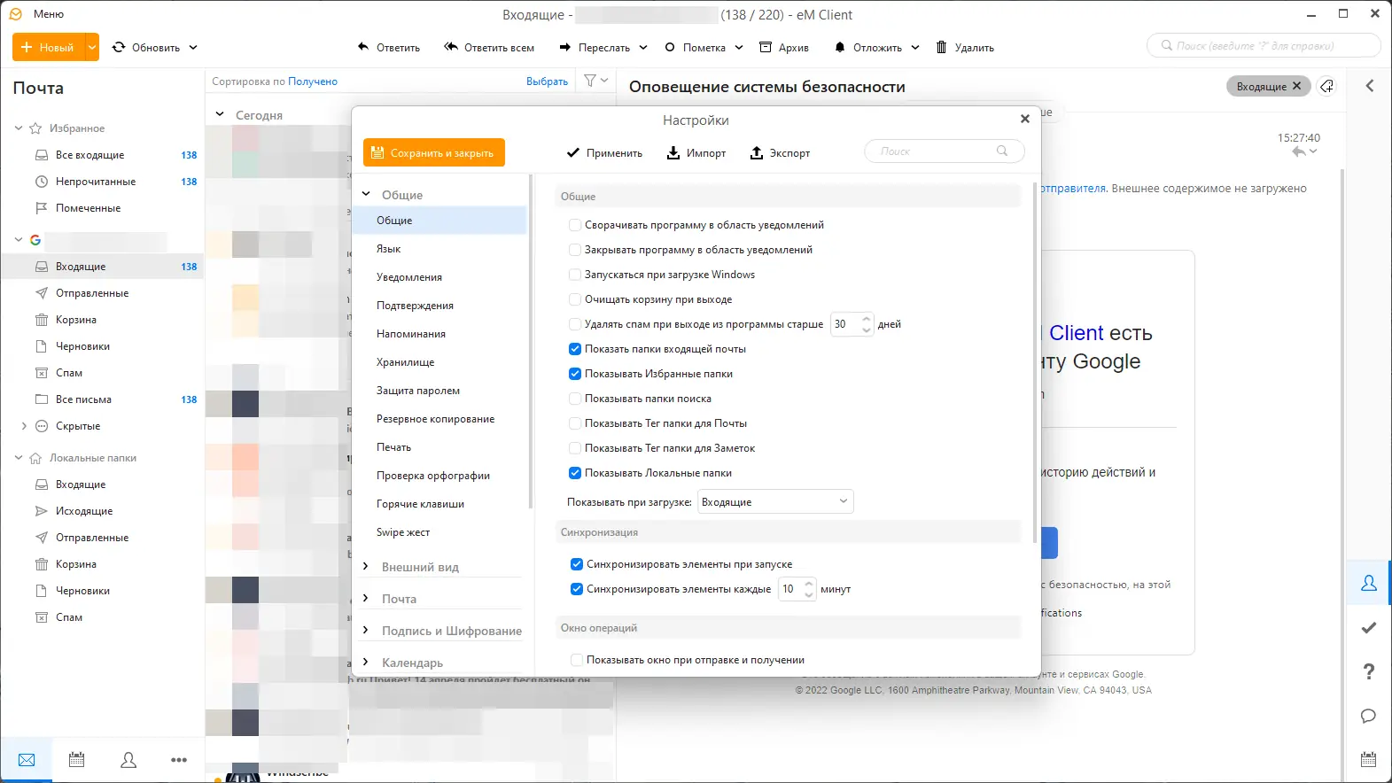Expand Подпись и Шифрование category
This screenshot has width=1392, height=783.
(x=366, y=630)
